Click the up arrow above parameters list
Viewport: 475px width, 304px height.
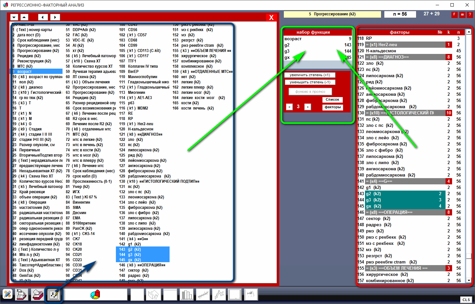25,17
